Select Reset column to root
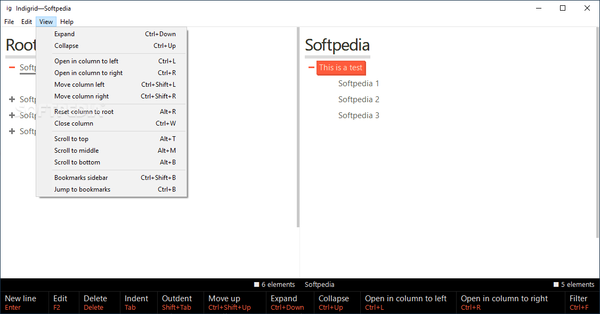600x314 pixels. pyautogui.click(x=111, y=112)
